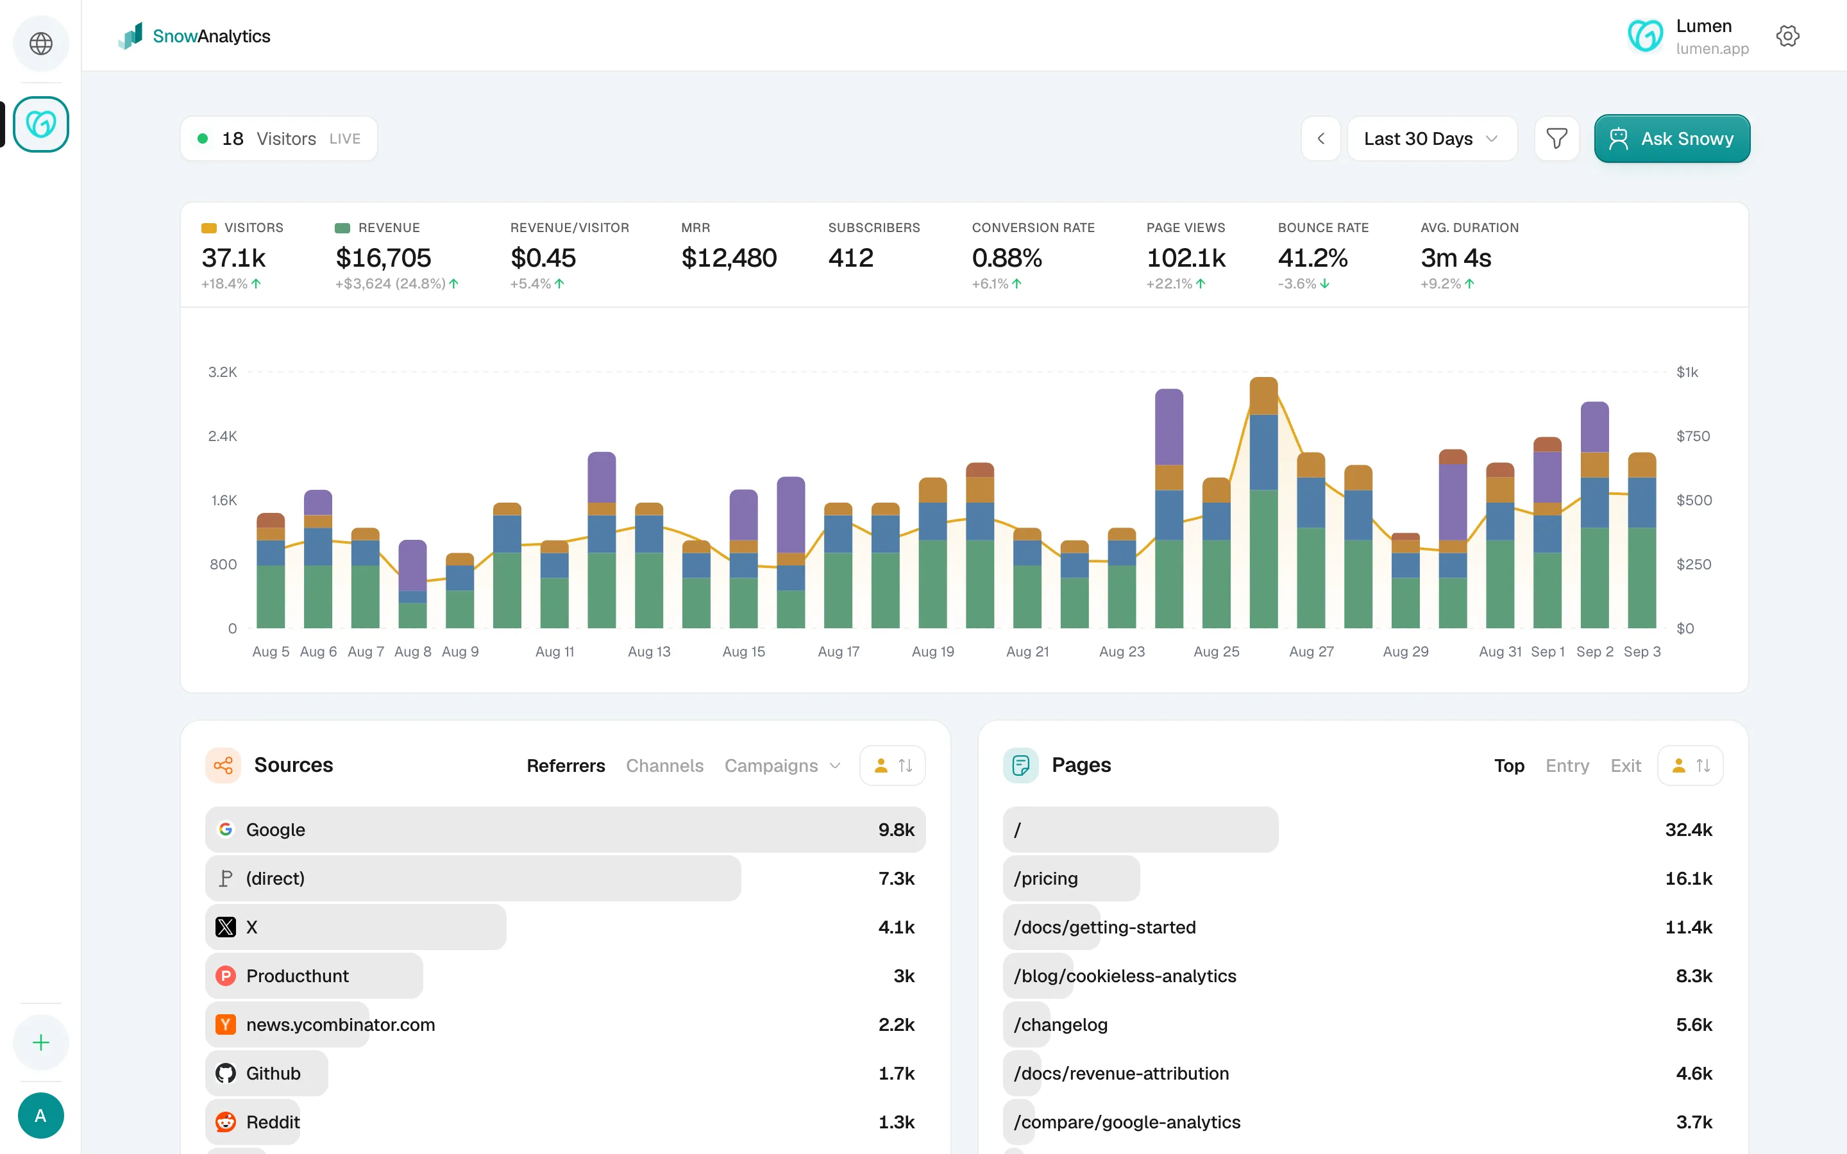1847x1154 pixels.
Task: Select the Bounce Rate metric
Action: click(1322, 258)
